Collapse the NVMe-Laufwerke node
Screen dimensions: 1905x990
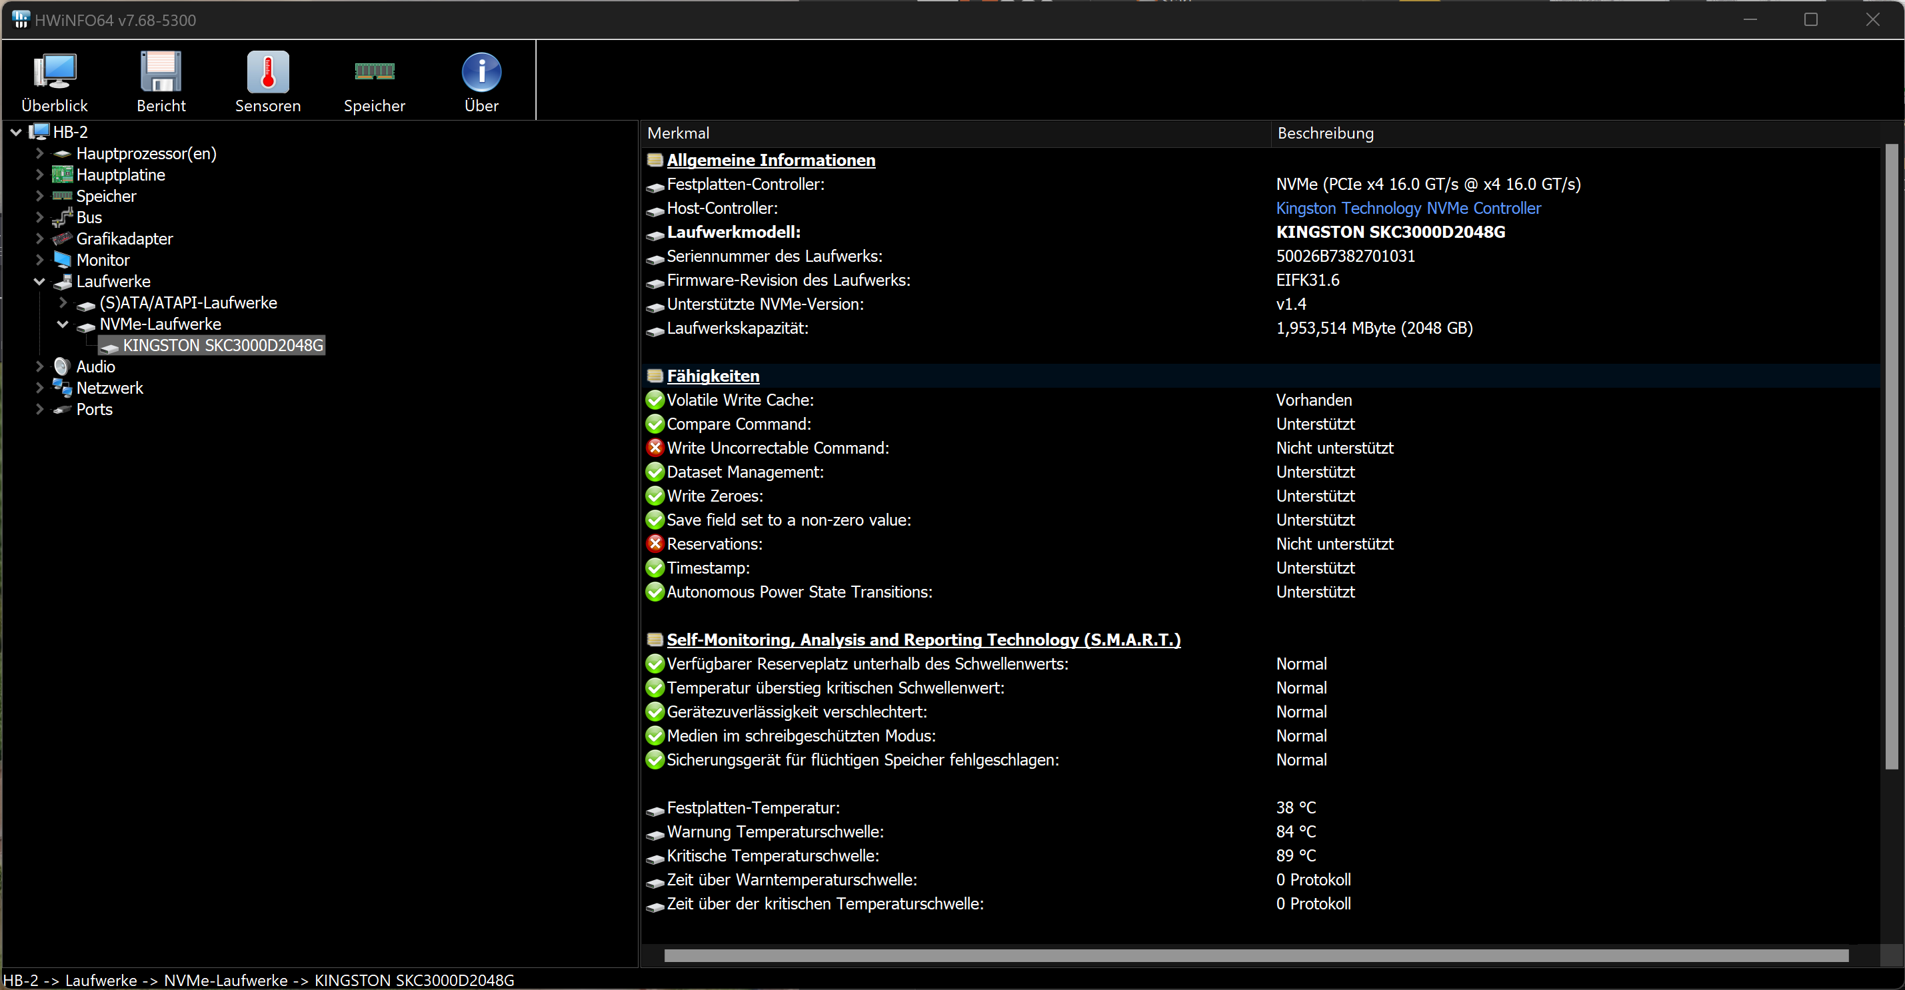tap(63, 324)
